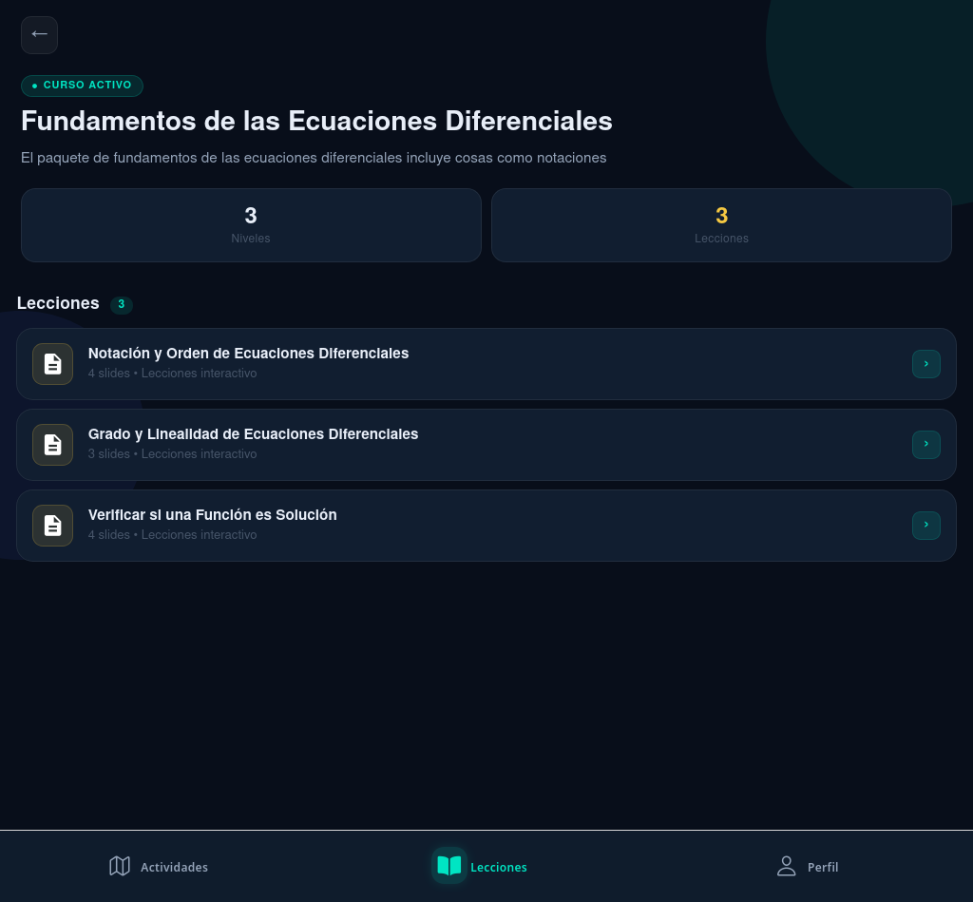This screenshot has height=902, width=973.
Task: Open lesson titled Grado y Linealidad
Action: [x=253, y=434]
